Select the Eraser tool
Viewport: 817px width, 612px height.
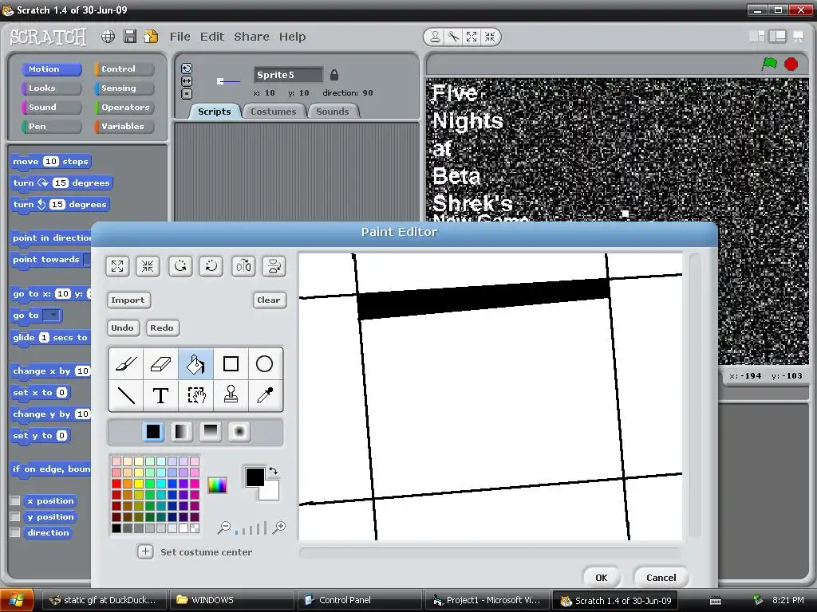coord(160,363)
